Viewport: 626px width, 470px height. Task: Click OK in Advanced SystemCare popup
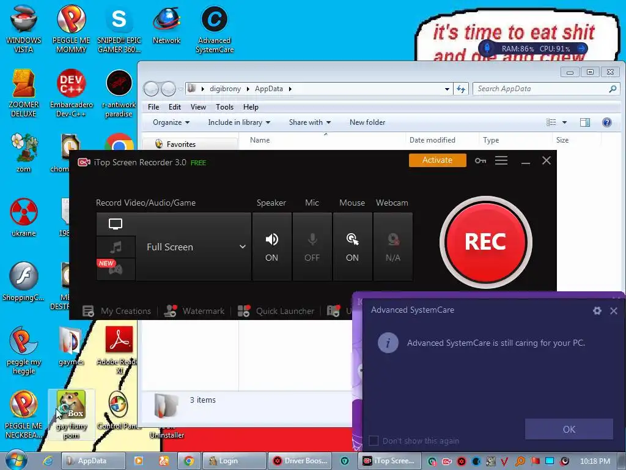coord(569,429)
